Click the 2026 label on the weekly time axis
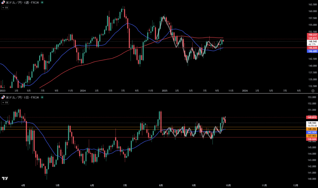 [x=245, y=91]
